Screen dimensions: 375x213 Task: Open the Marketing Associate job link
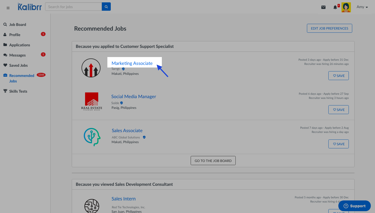click(132, 63)
